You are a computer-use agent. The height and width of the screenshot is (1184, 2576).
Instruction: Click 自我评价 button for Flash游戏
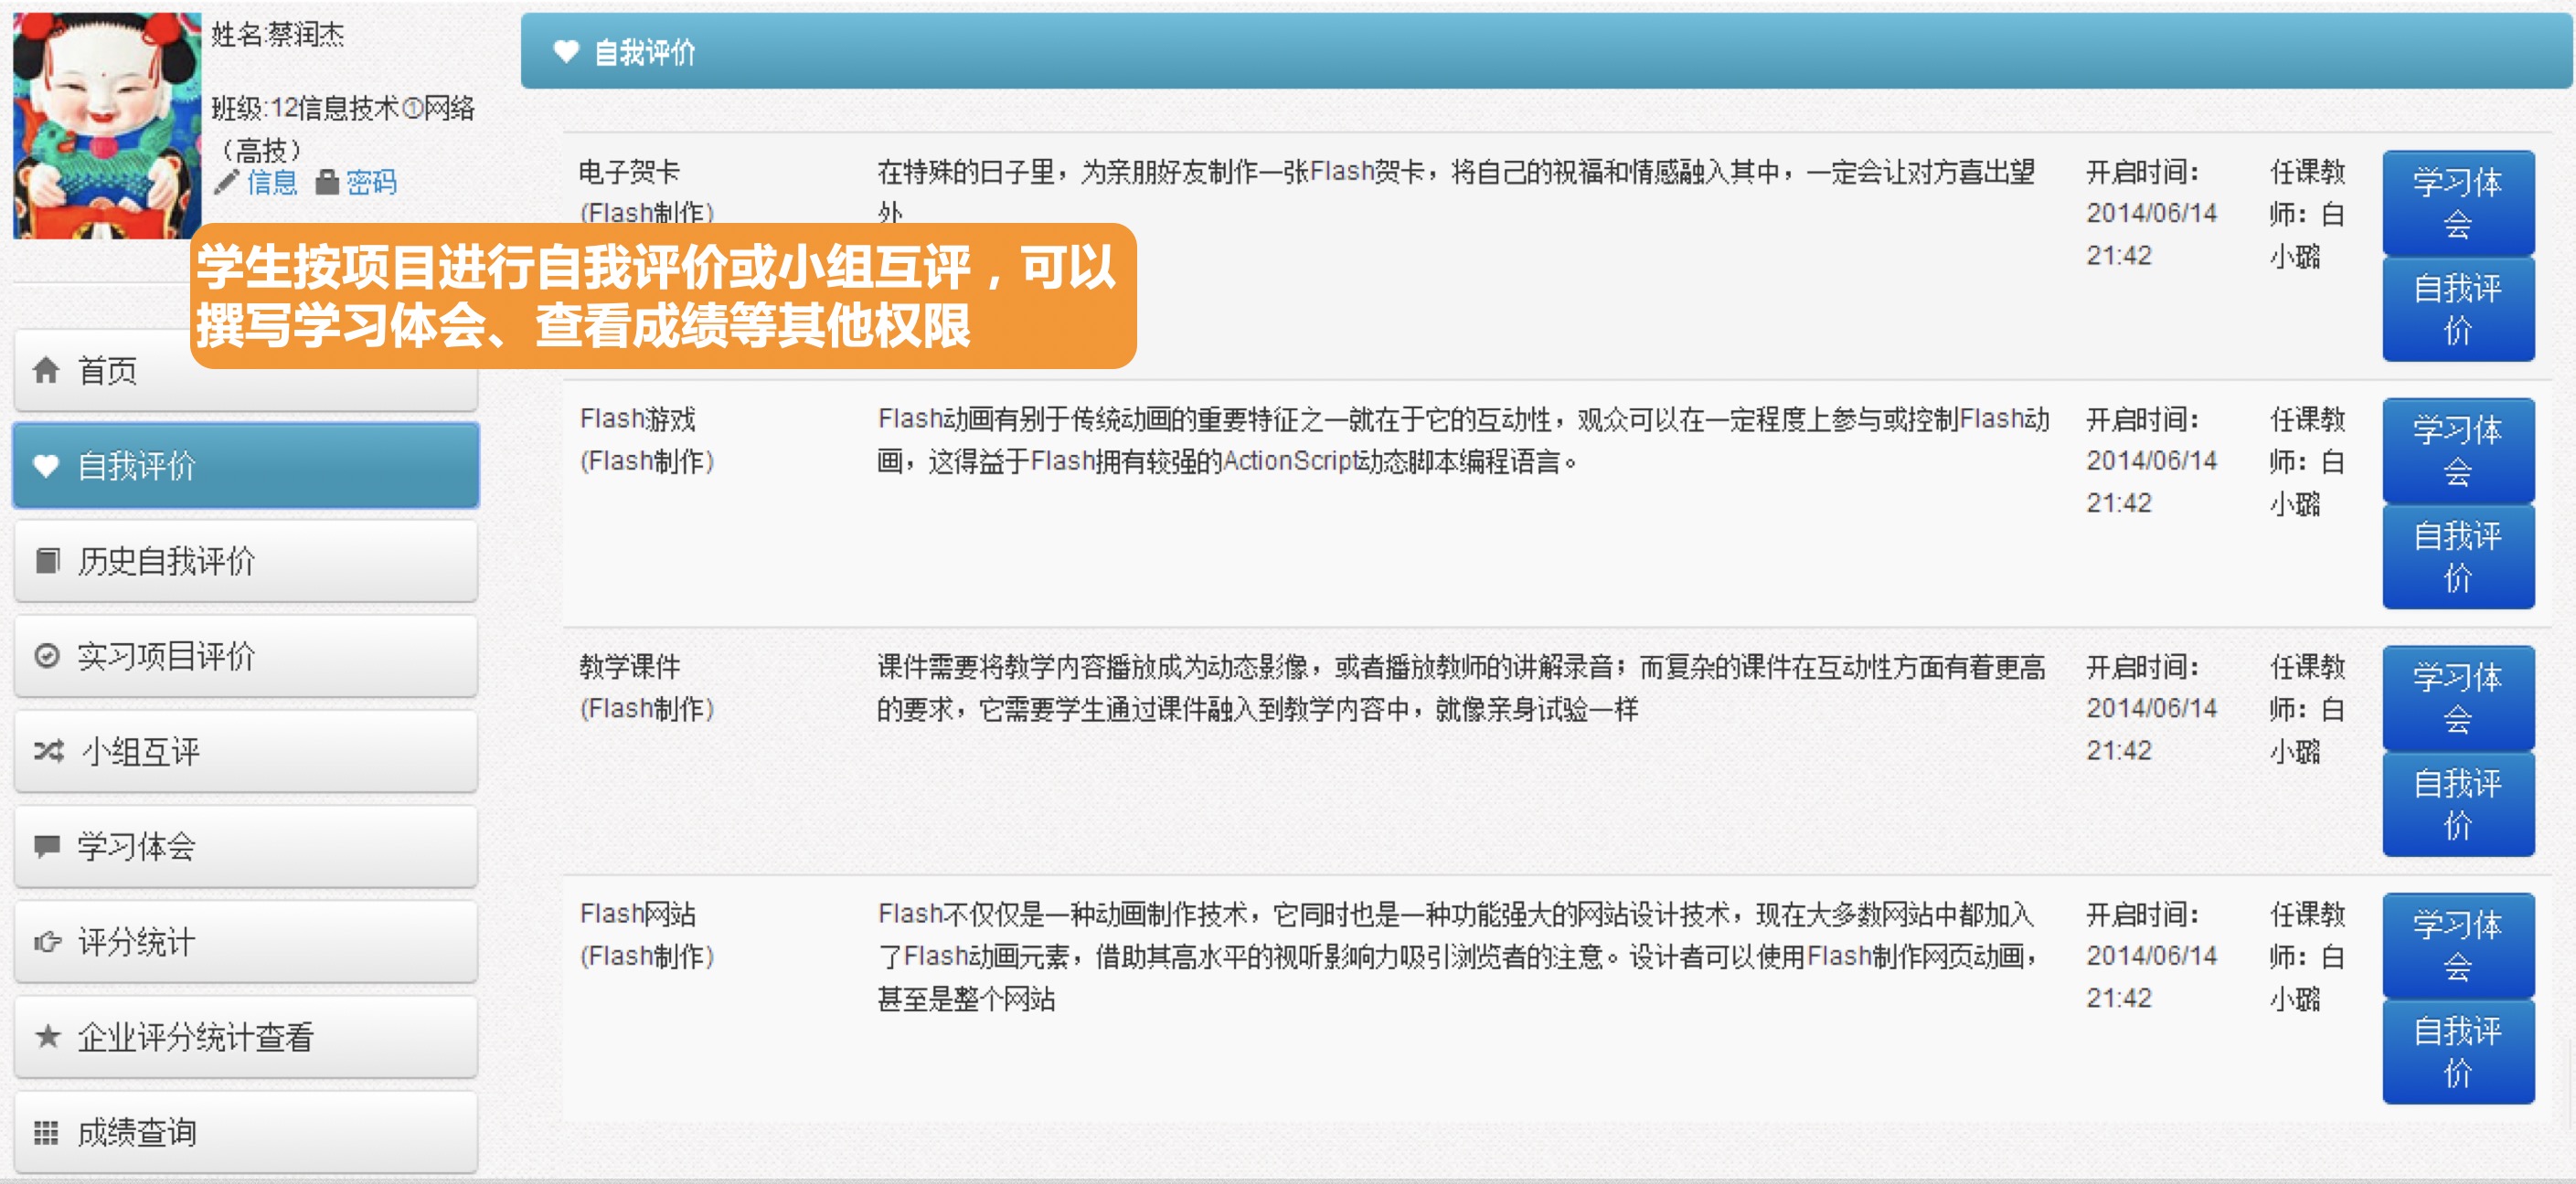(x=2458, y=556)
